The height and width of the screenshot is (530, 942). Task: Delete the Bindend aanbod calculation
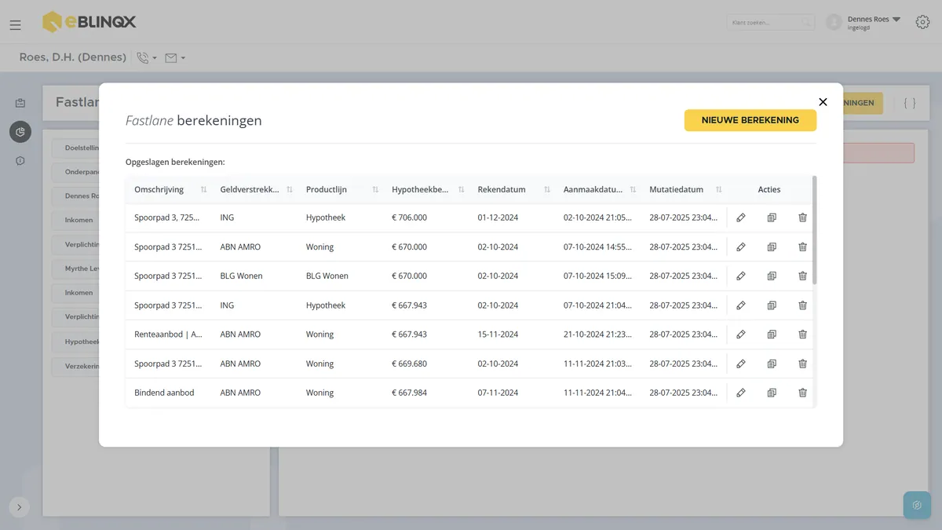[802, 393]
